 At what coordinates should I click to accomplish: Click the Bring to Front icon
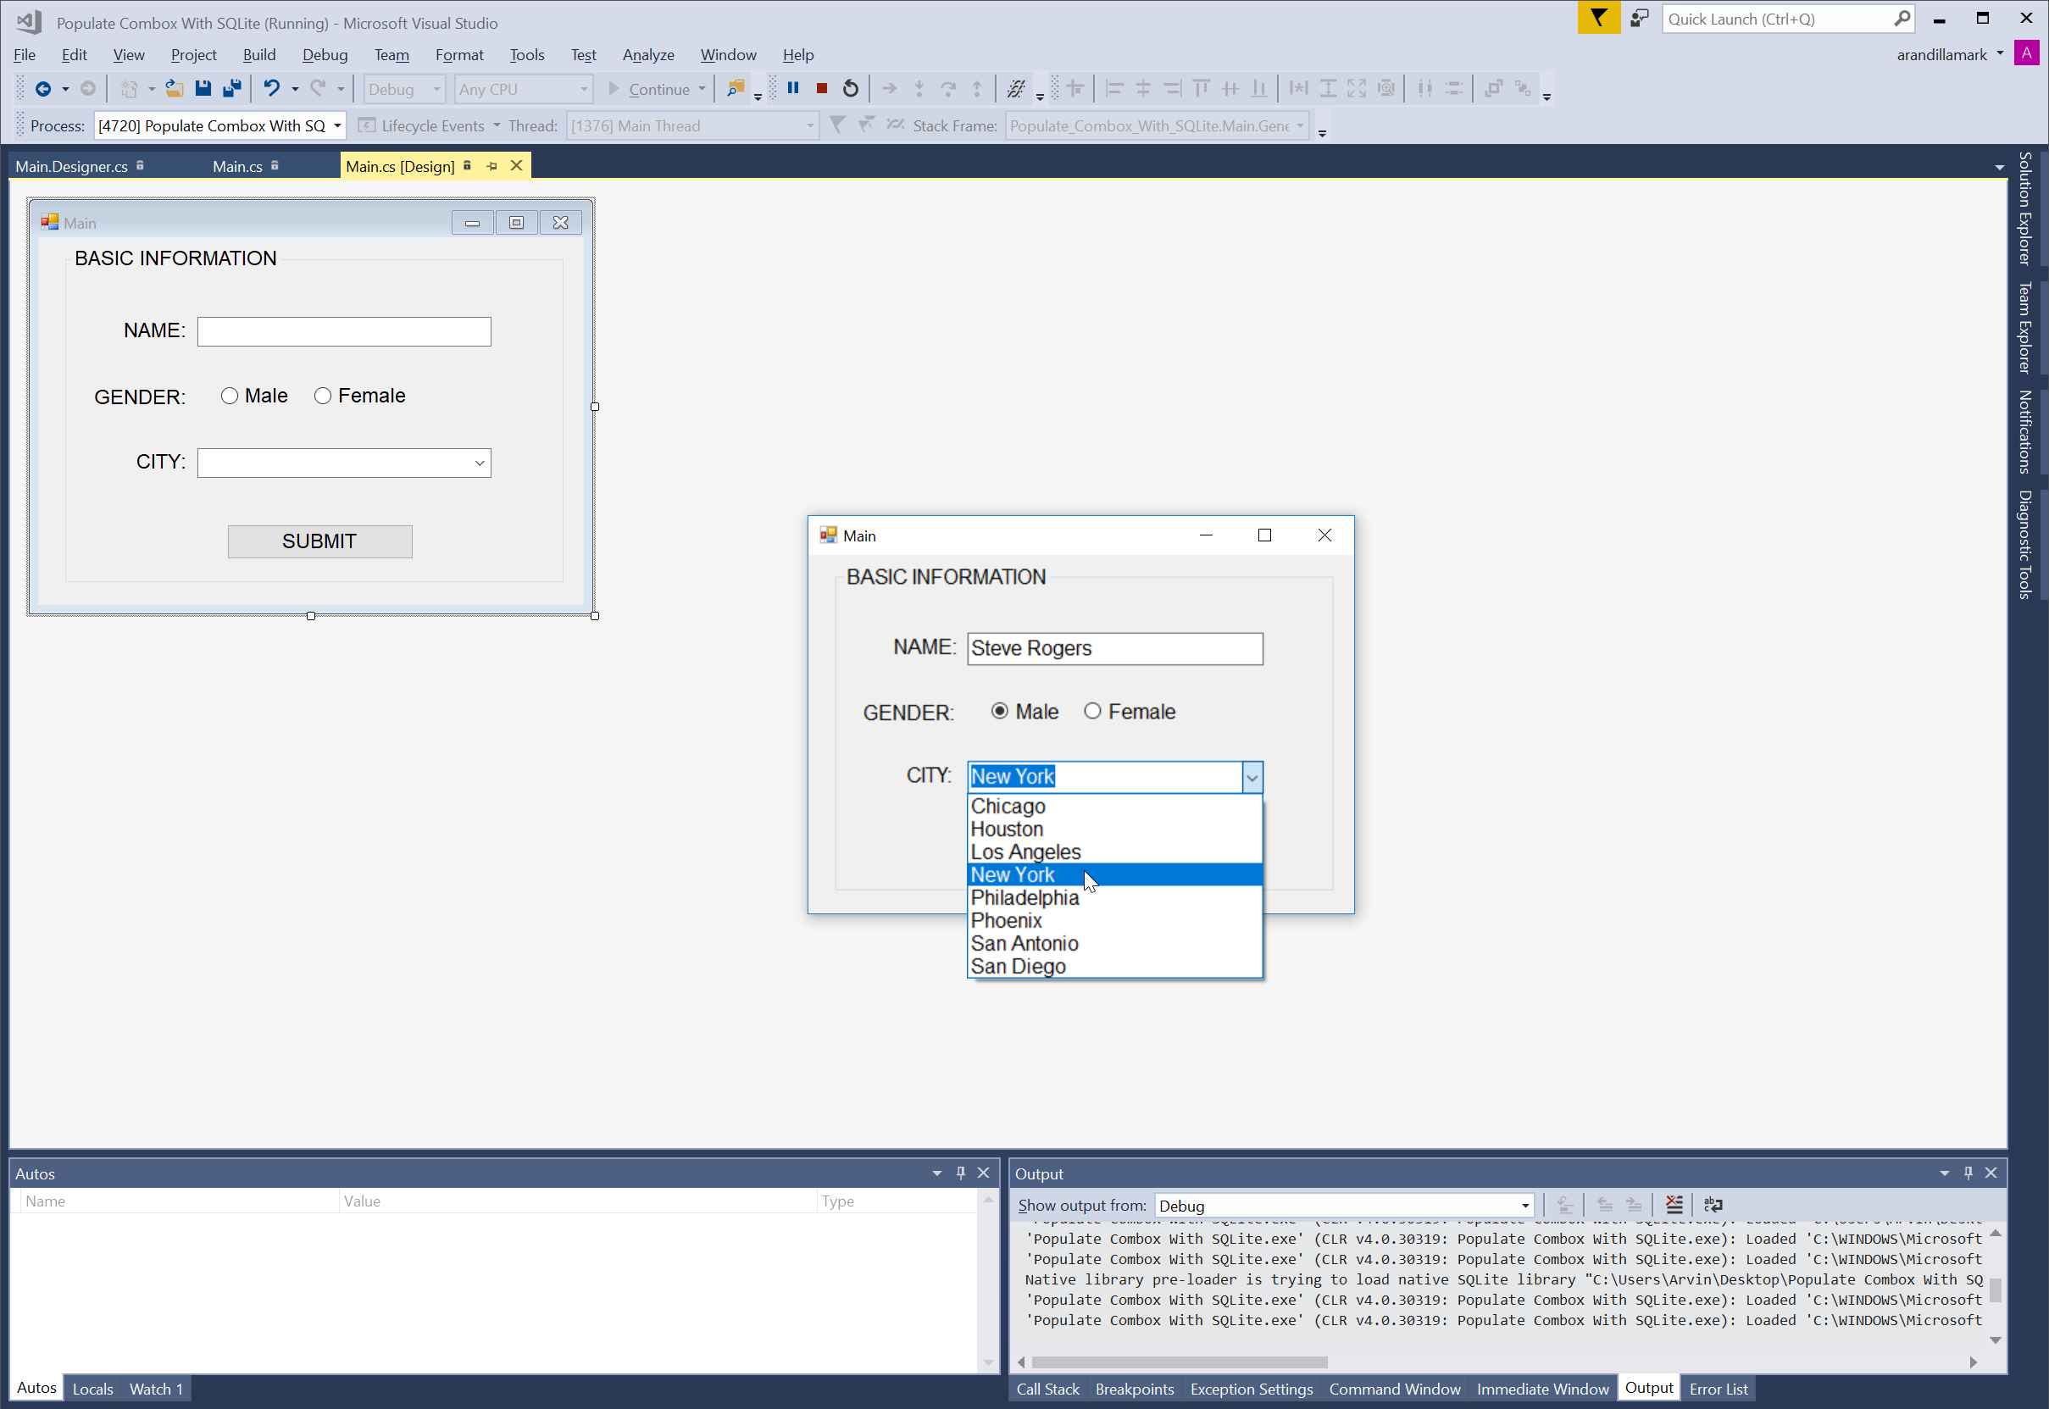point(1493,88)
